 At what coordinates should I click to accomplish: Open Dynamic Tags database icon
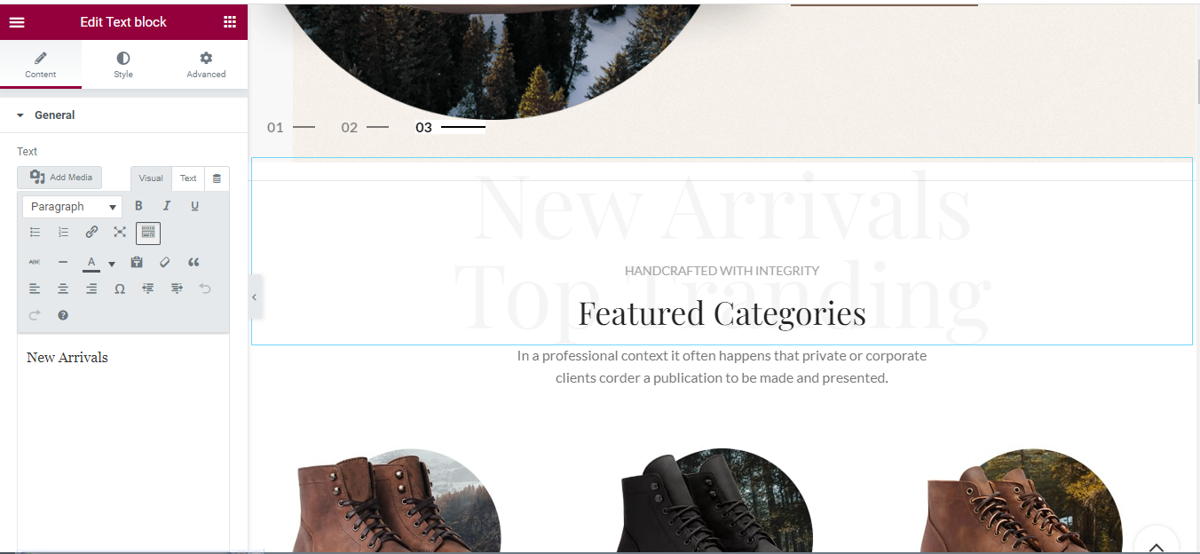(217, 178)
